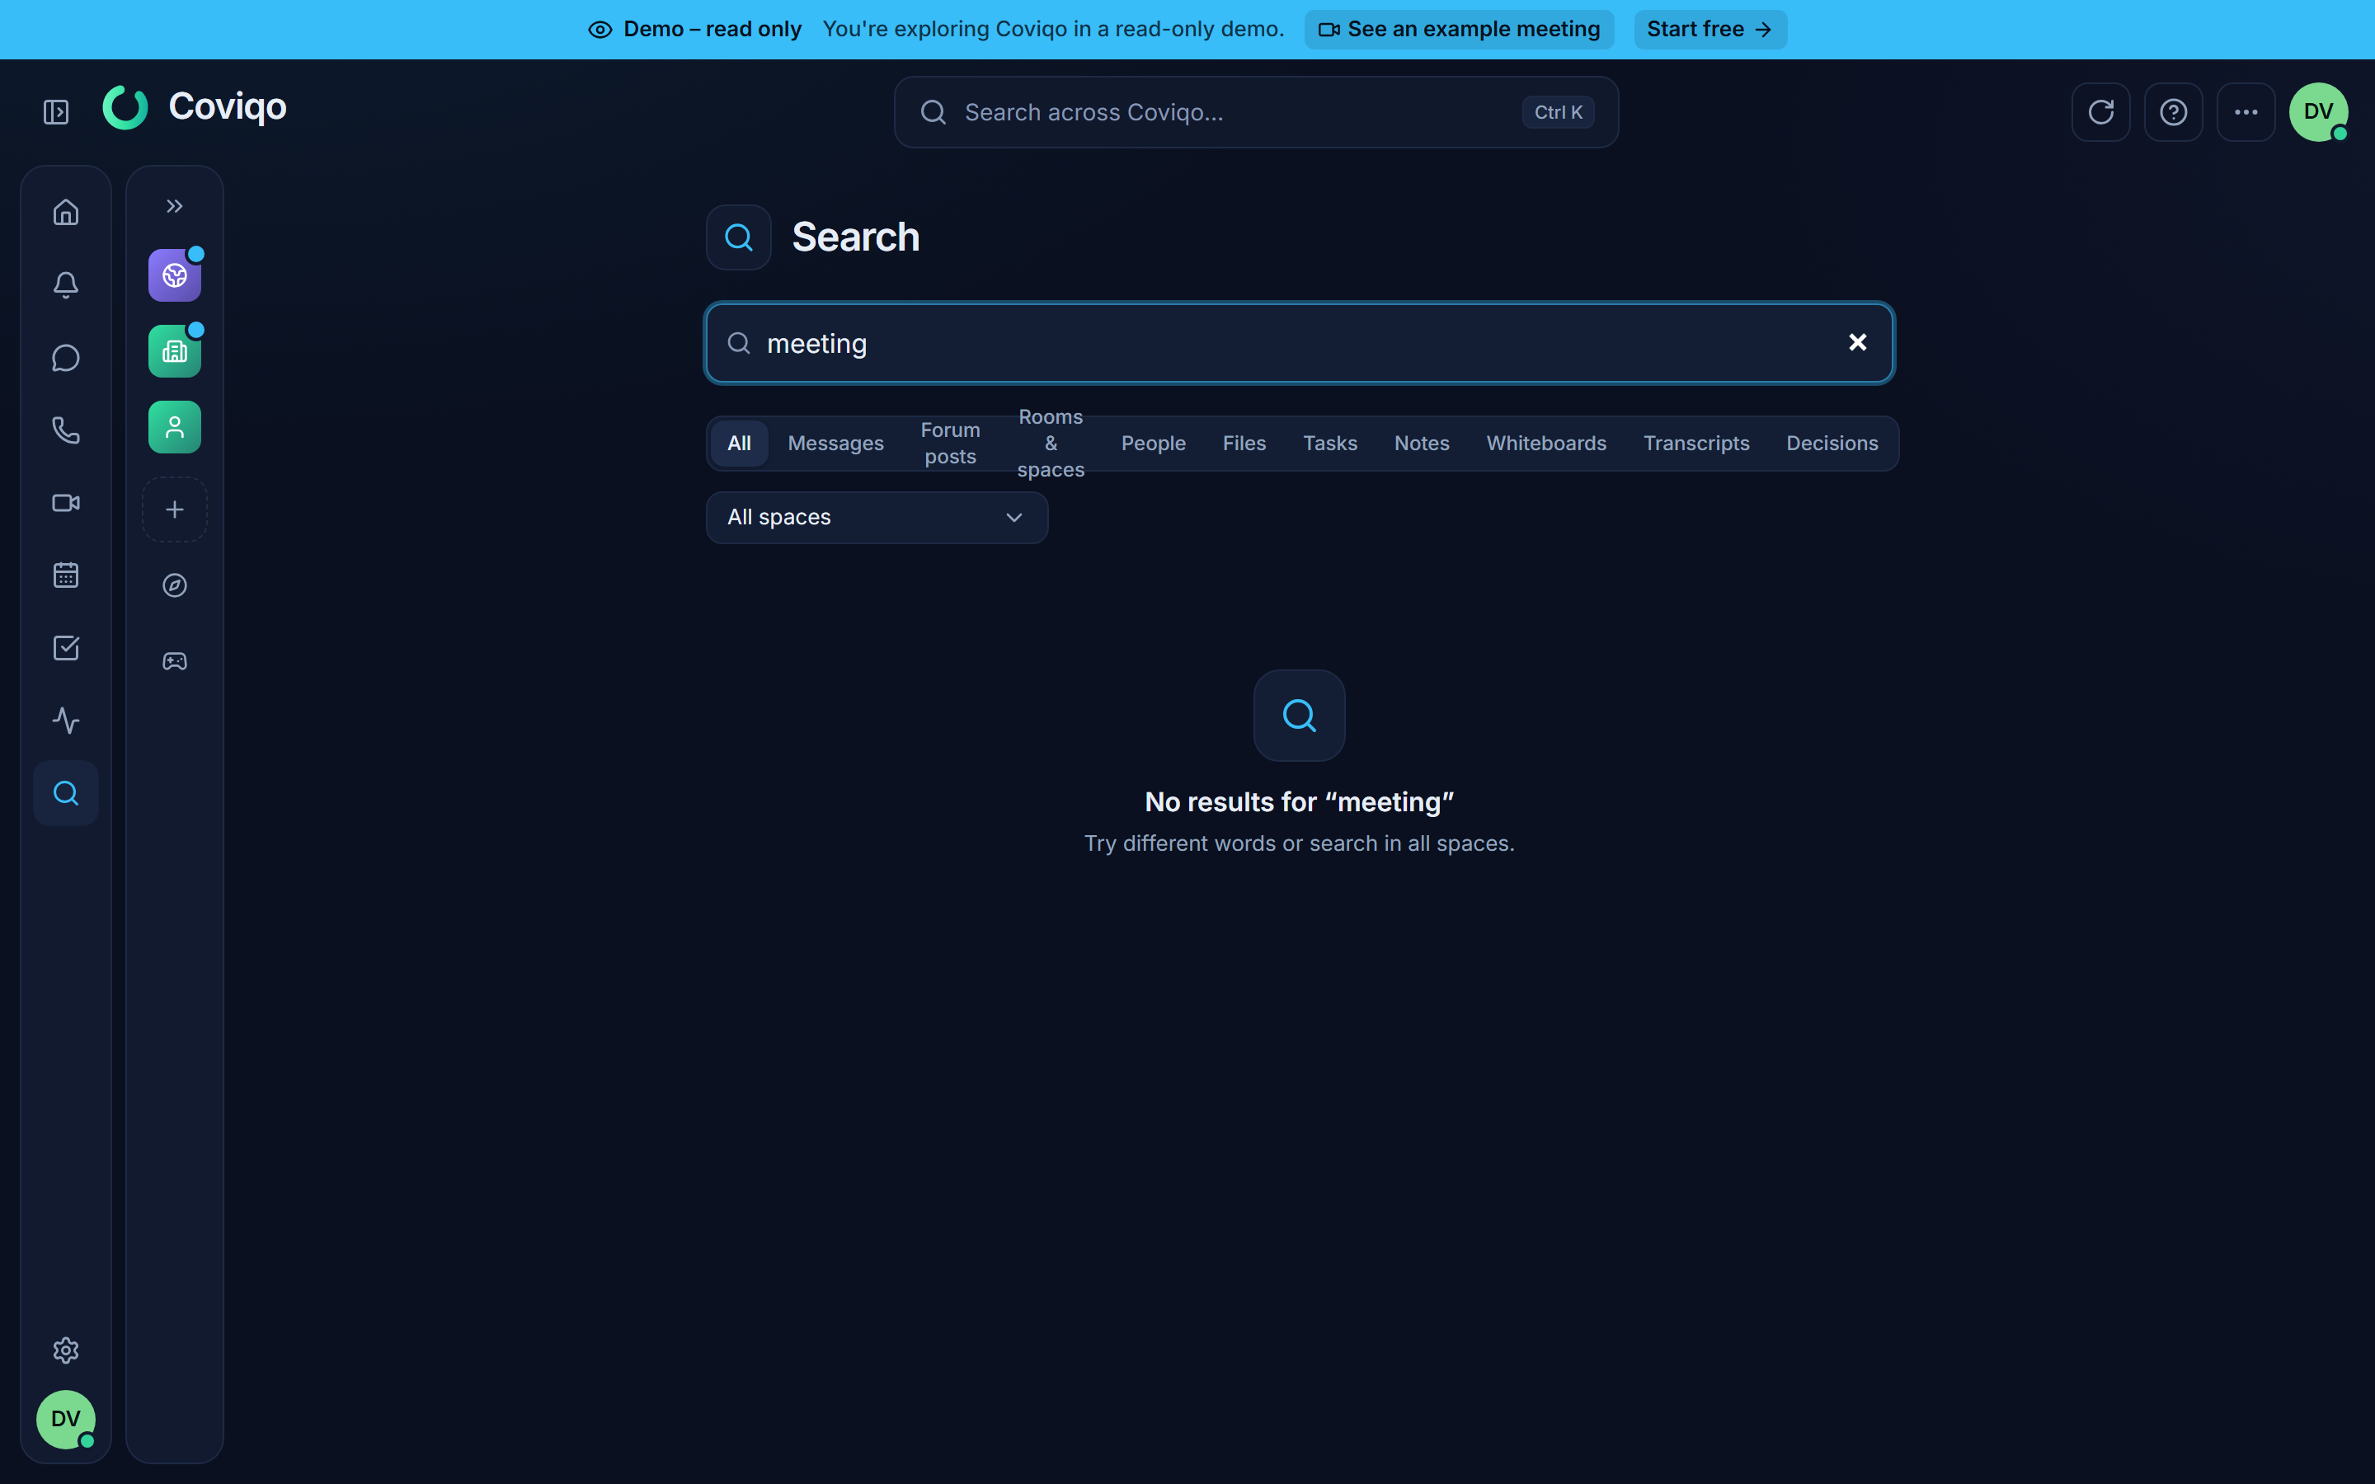Switch to the People tab

pyautogui.click(x=1155, y=444)
